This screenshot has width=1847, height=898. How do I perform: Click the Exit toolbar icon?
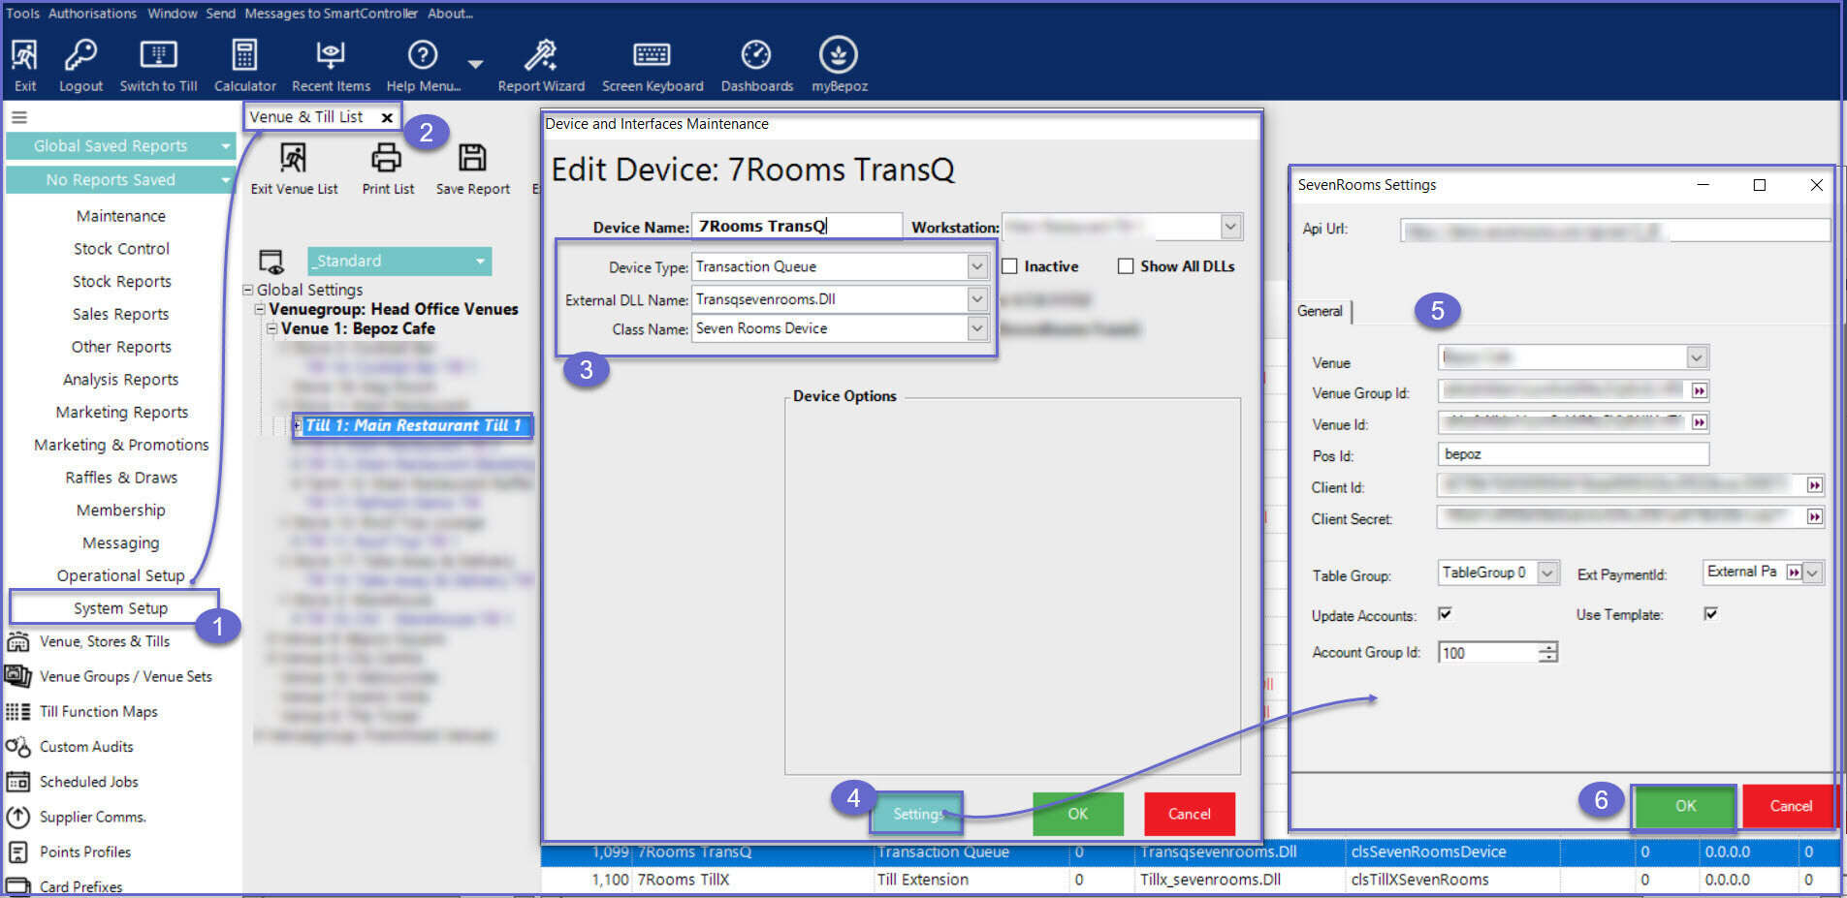[x=24, y=55]
